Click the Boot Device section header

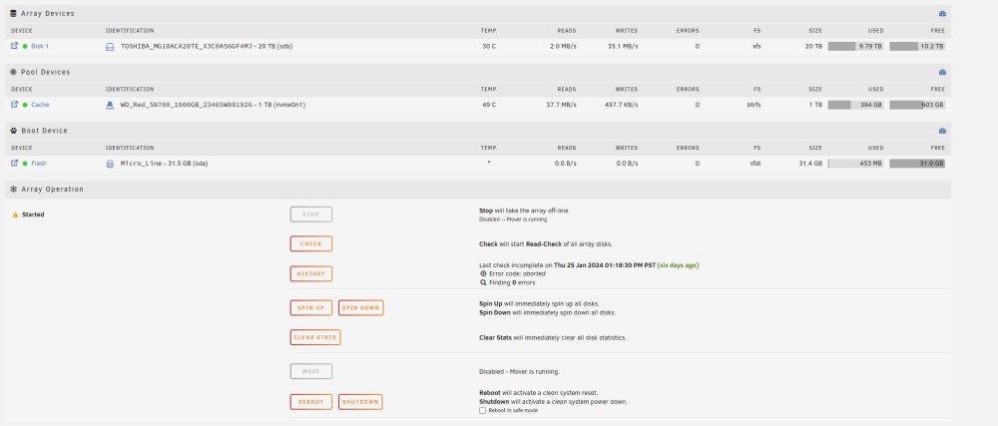(x=478, y=131)
